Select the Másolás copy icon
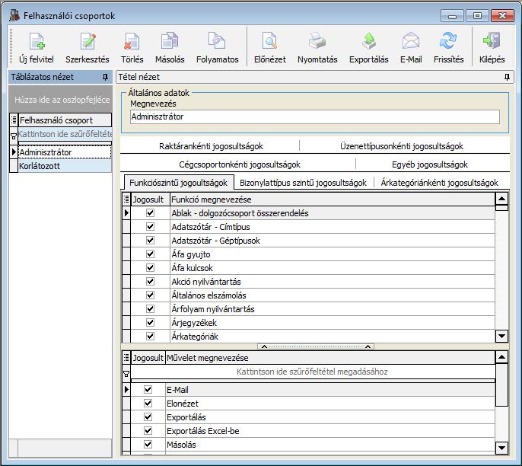522x466 pixels. (x=170, y=41)
